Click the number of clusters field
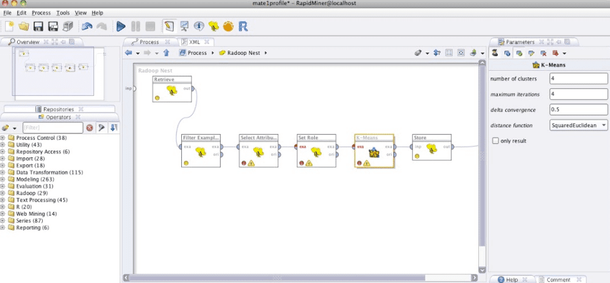Viewport: 610px width, 283px height. [578, 79]
